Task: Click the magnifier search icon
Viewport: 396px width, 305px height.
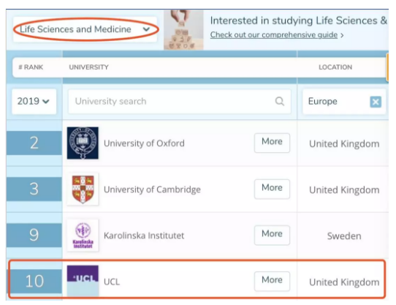Action: coord(279,102)
